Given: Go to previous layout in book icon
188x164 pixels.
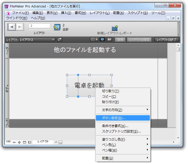Looking at the screenshot, I should pyautogui.click(x=12, y=27).
